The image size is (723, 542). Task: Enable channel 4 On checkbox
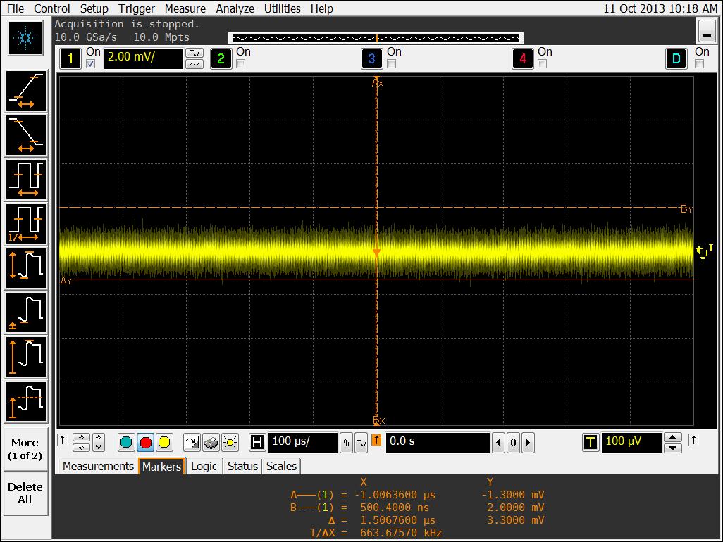click(542, 64)
